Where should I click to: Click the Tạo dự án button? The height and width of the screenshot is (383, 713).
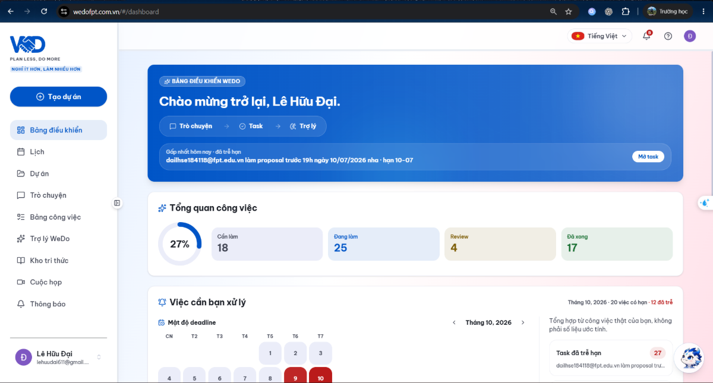[x=58, y=97]
